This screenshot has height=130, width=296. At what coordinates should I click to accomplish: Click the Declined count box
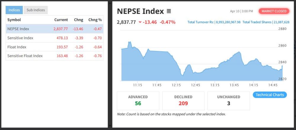point(183,101)
